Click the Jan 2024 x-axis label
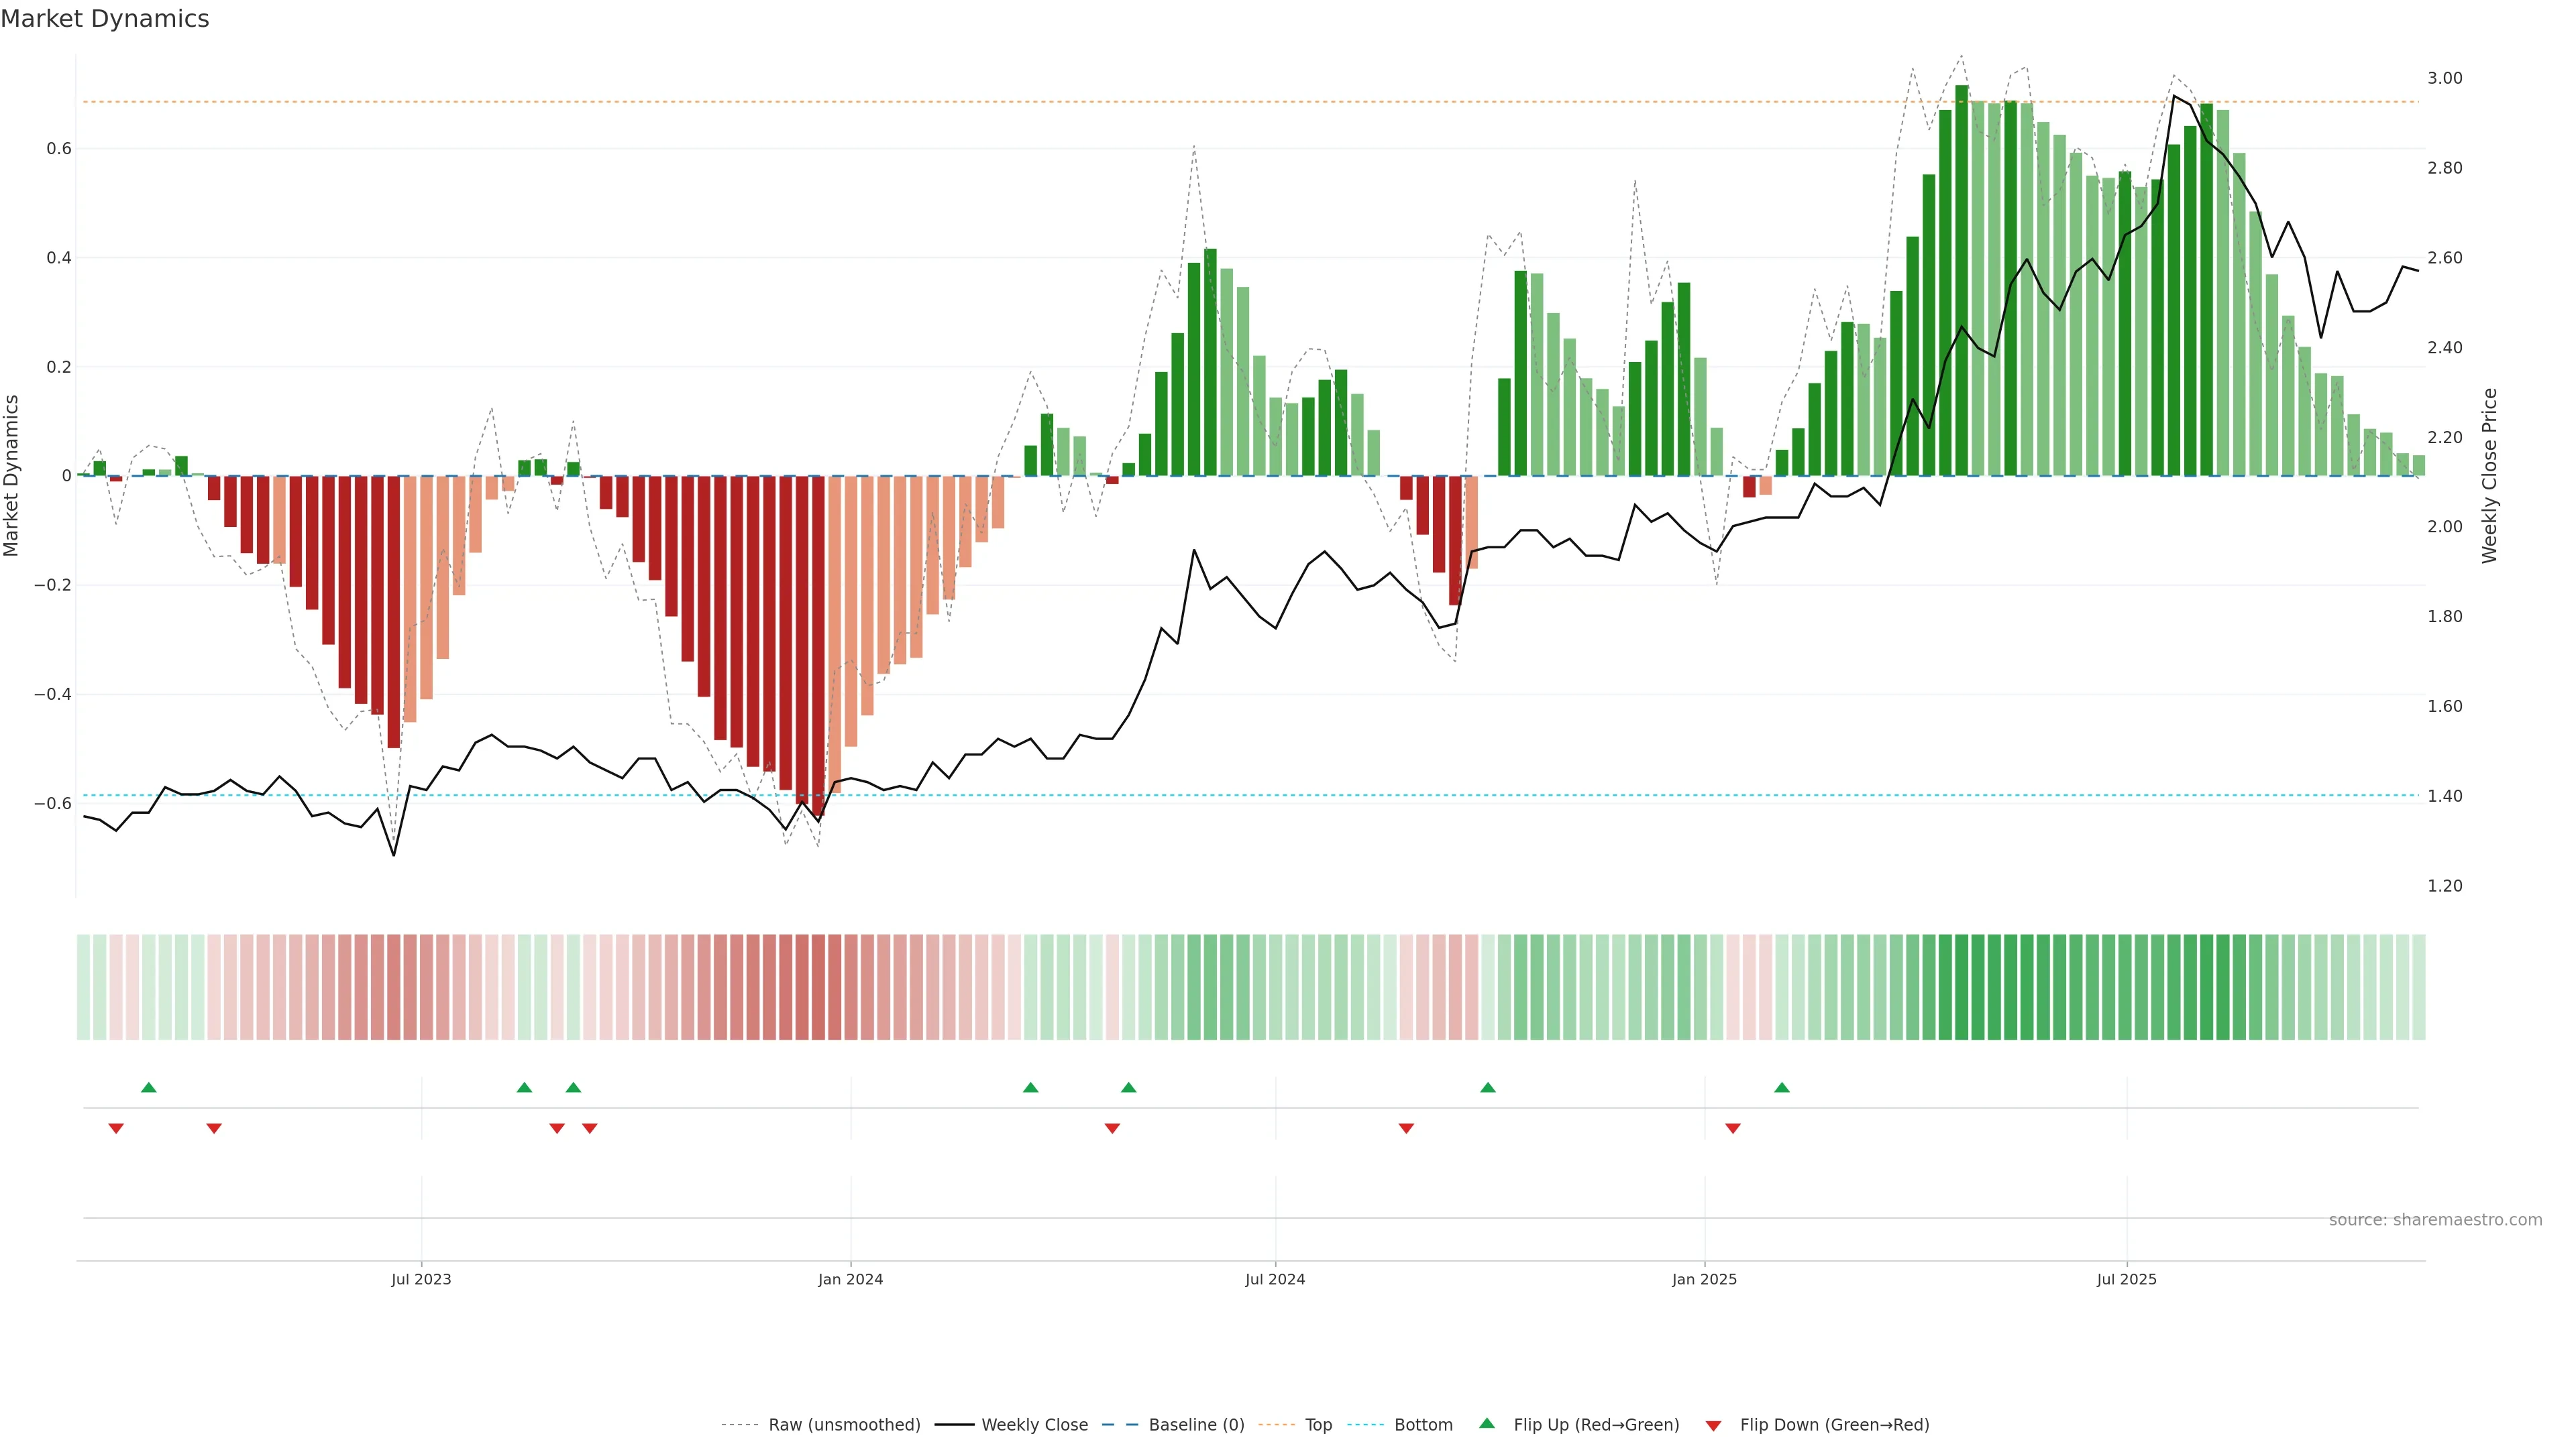Screen dimensions: 2576x1448 pos(850,1279)
